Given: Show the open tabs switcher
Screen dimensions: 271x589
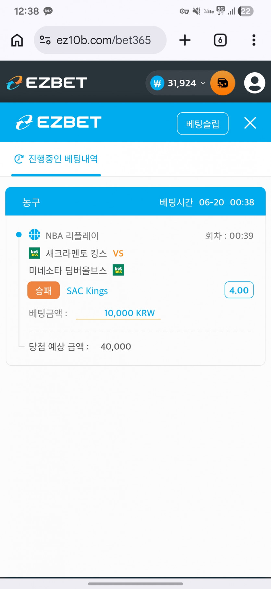Looking at the screenshot, I should (220, 40).
